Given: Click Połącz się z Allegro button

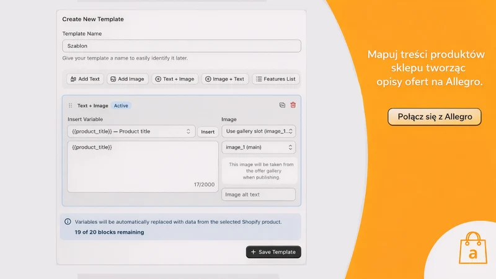Looking at the screenshot, I should pos(435,117).
